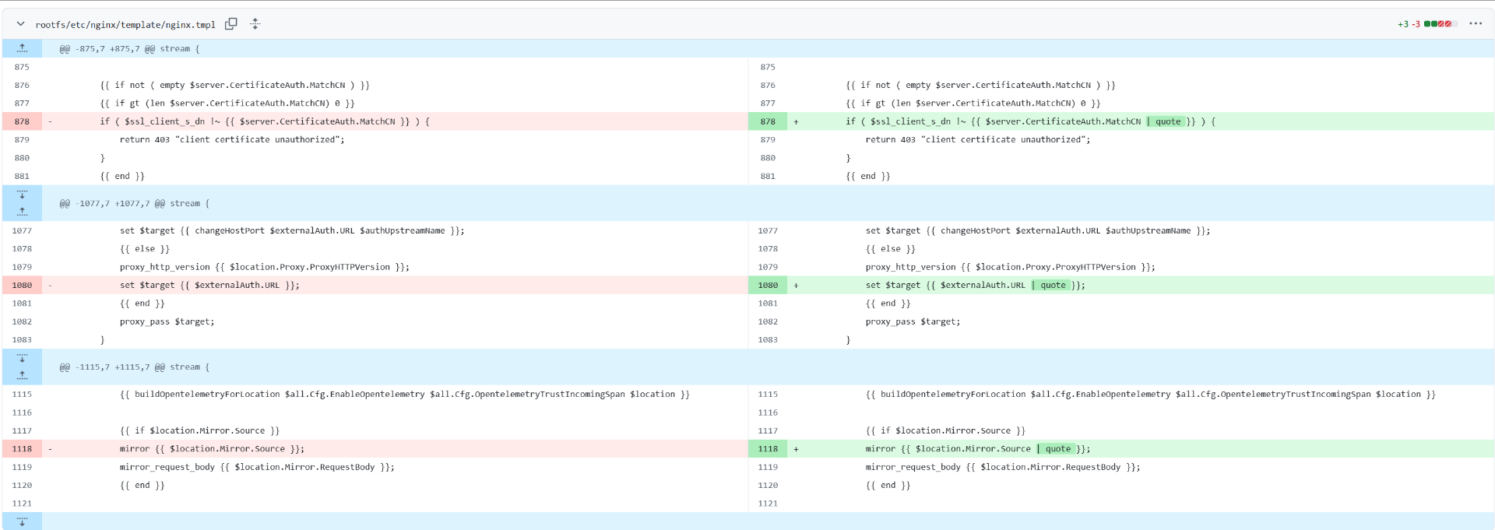Viewport: 1495px width, 530px height.
Task: Expand down below line 1121
Action: 22,521
